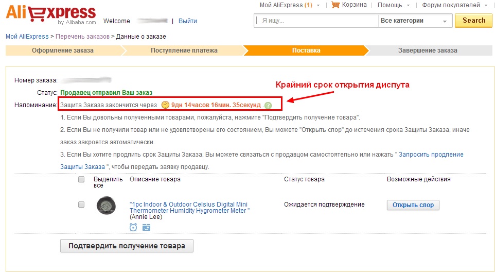Viewport: 495px width, 272px height.
Task: Click 'Подтвердить получение товара' button
Action: point(127,246)
